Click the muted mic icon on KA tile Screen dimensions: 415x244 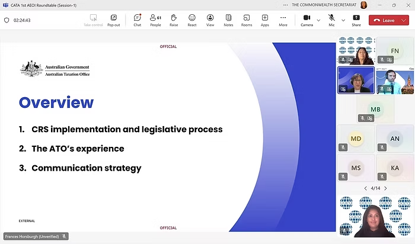pos(382,176)
